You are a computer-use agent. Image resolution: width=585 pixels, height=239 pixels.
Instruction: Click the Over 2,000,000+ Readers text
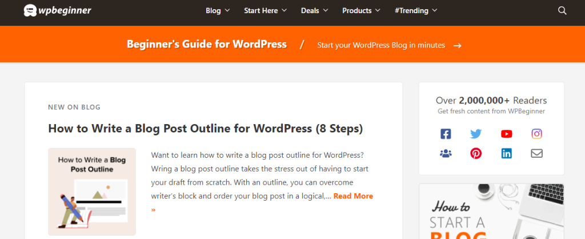tap(491, 101)
